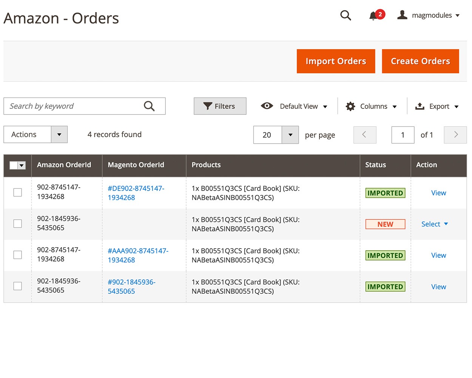This screenshot has height=378, width=472.
Task: Click the Export upload icon
Action: click(420, 107)
